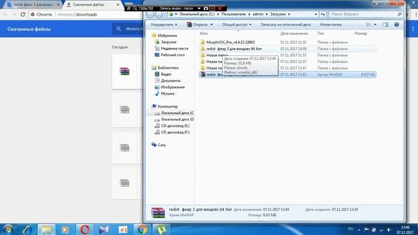Open the address bar history dropdown
This screenshot has height=235, width=418.
316,14
